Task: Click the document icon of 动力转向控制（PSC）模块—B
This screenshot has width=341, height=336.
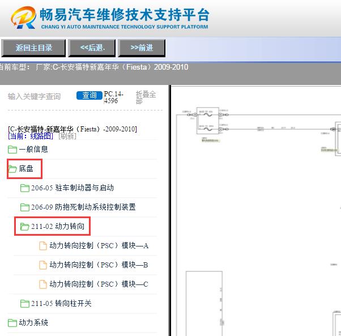Action: (43, 265)
